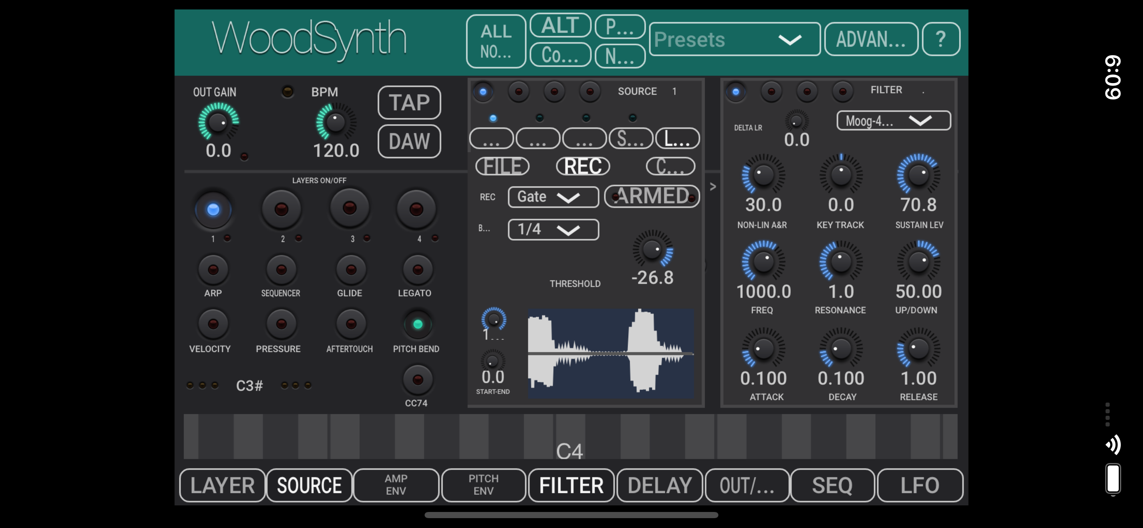Open the ADVAN... settings
The height and width of the screenshot is (528, 1143).
pos(871,39)
